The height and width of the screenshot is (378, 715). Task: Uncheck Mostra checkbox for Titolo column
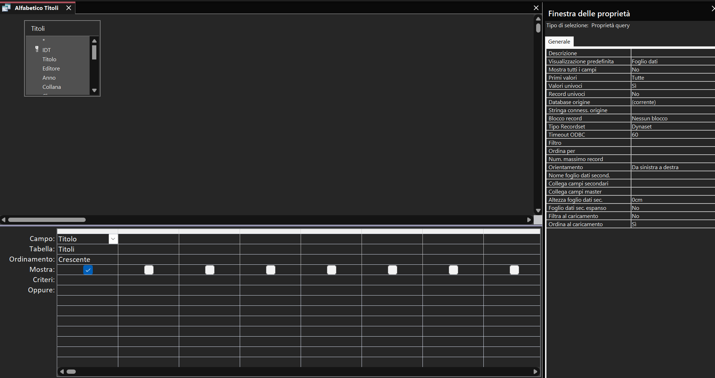pos(88,270)
